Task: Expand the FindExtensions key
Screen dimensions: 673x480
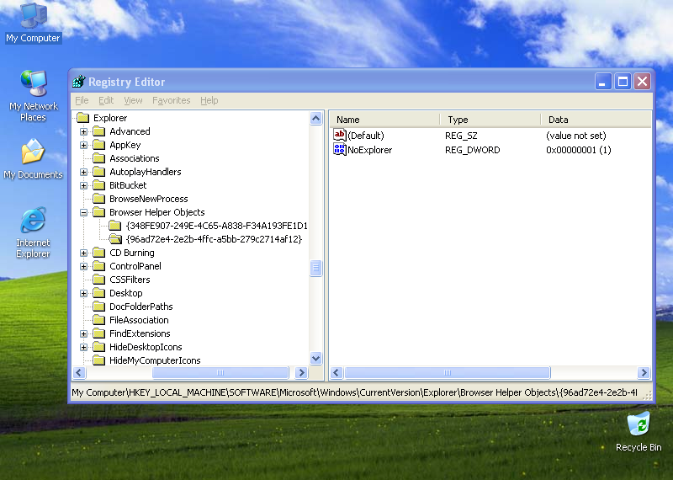Action: coord(83,333)
